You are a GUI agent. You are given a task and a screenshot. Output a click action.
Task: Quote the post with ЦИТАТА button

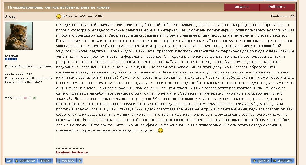click(x=261, y=161)
